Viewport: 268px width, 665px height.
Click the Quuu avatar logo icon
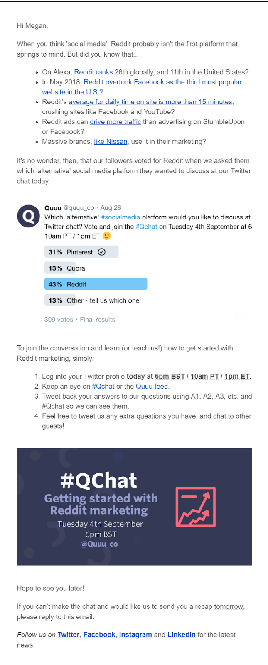(28, 216)
